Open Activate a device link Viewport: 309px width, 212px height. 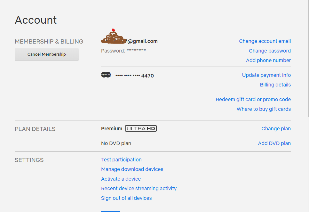[x=121, y=179]
